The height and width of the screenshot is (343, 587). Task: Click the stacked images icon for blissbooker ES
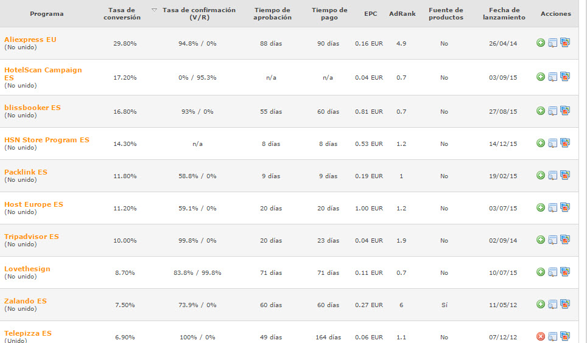click(565, 110)
